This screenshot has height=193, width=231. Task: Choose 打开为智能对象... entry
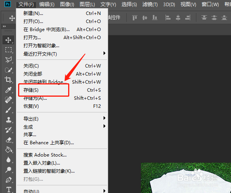point(62,46)
